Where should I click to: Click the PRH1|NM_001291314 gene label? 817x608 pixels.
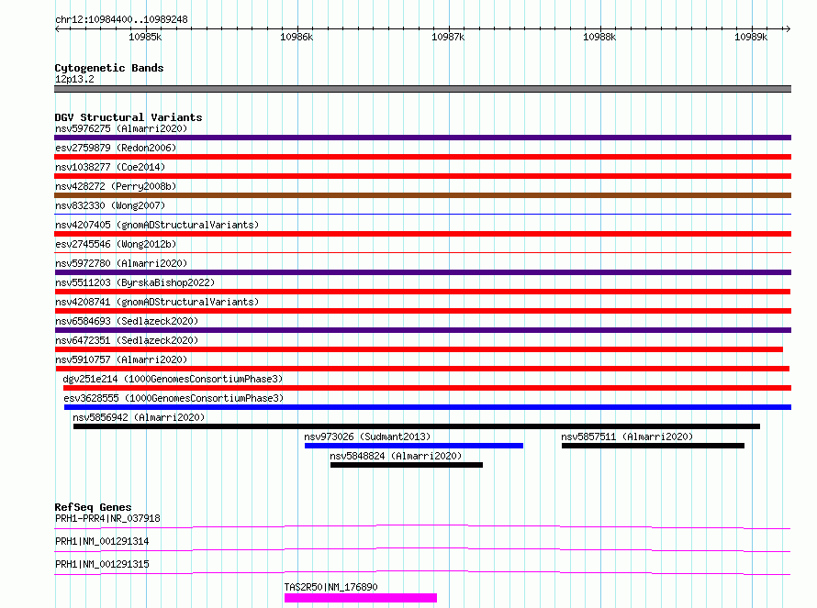click(102, 541)
